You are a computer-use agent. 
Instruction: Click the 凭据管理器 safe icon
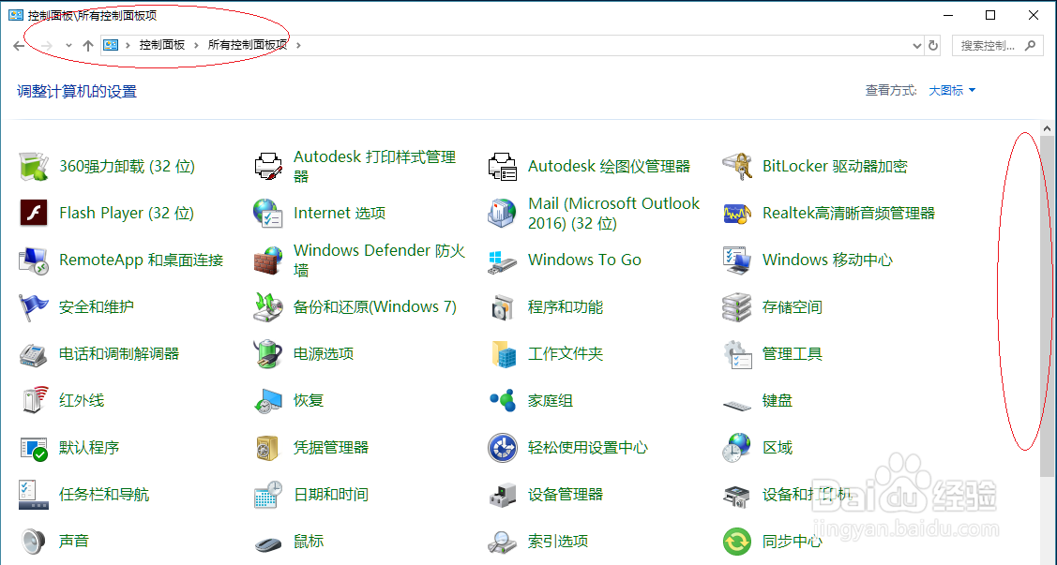point(268,448)
